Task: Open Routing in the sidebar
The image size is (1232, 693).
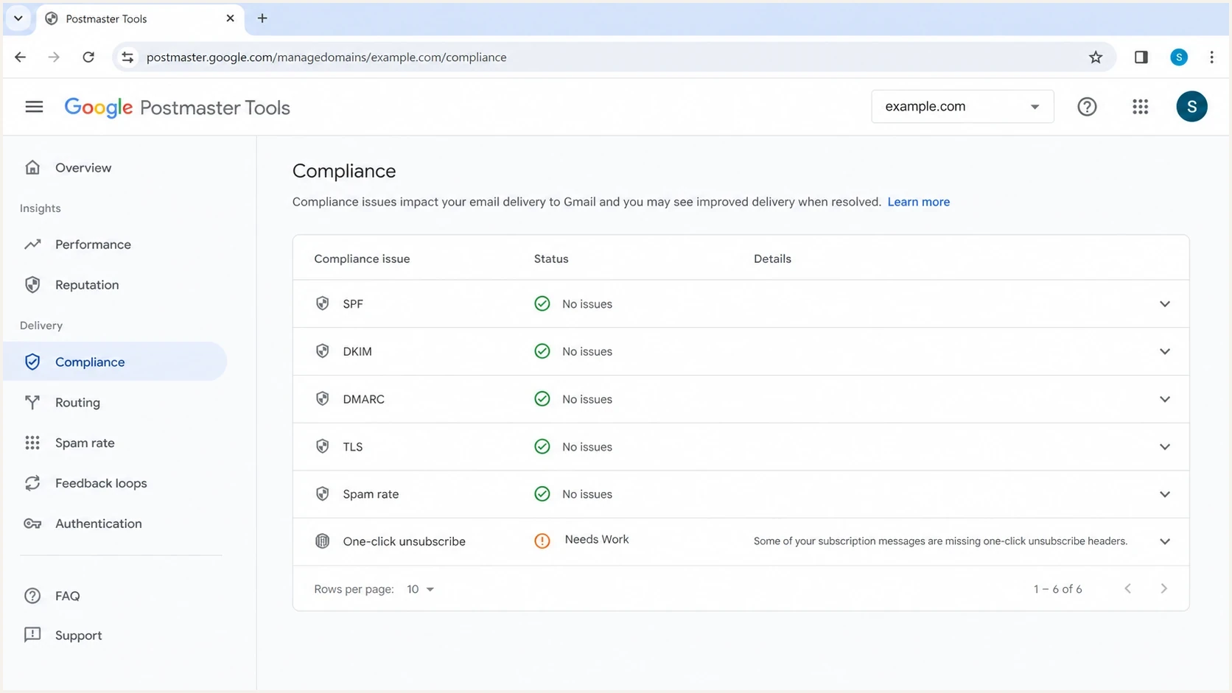Action: 77,403
